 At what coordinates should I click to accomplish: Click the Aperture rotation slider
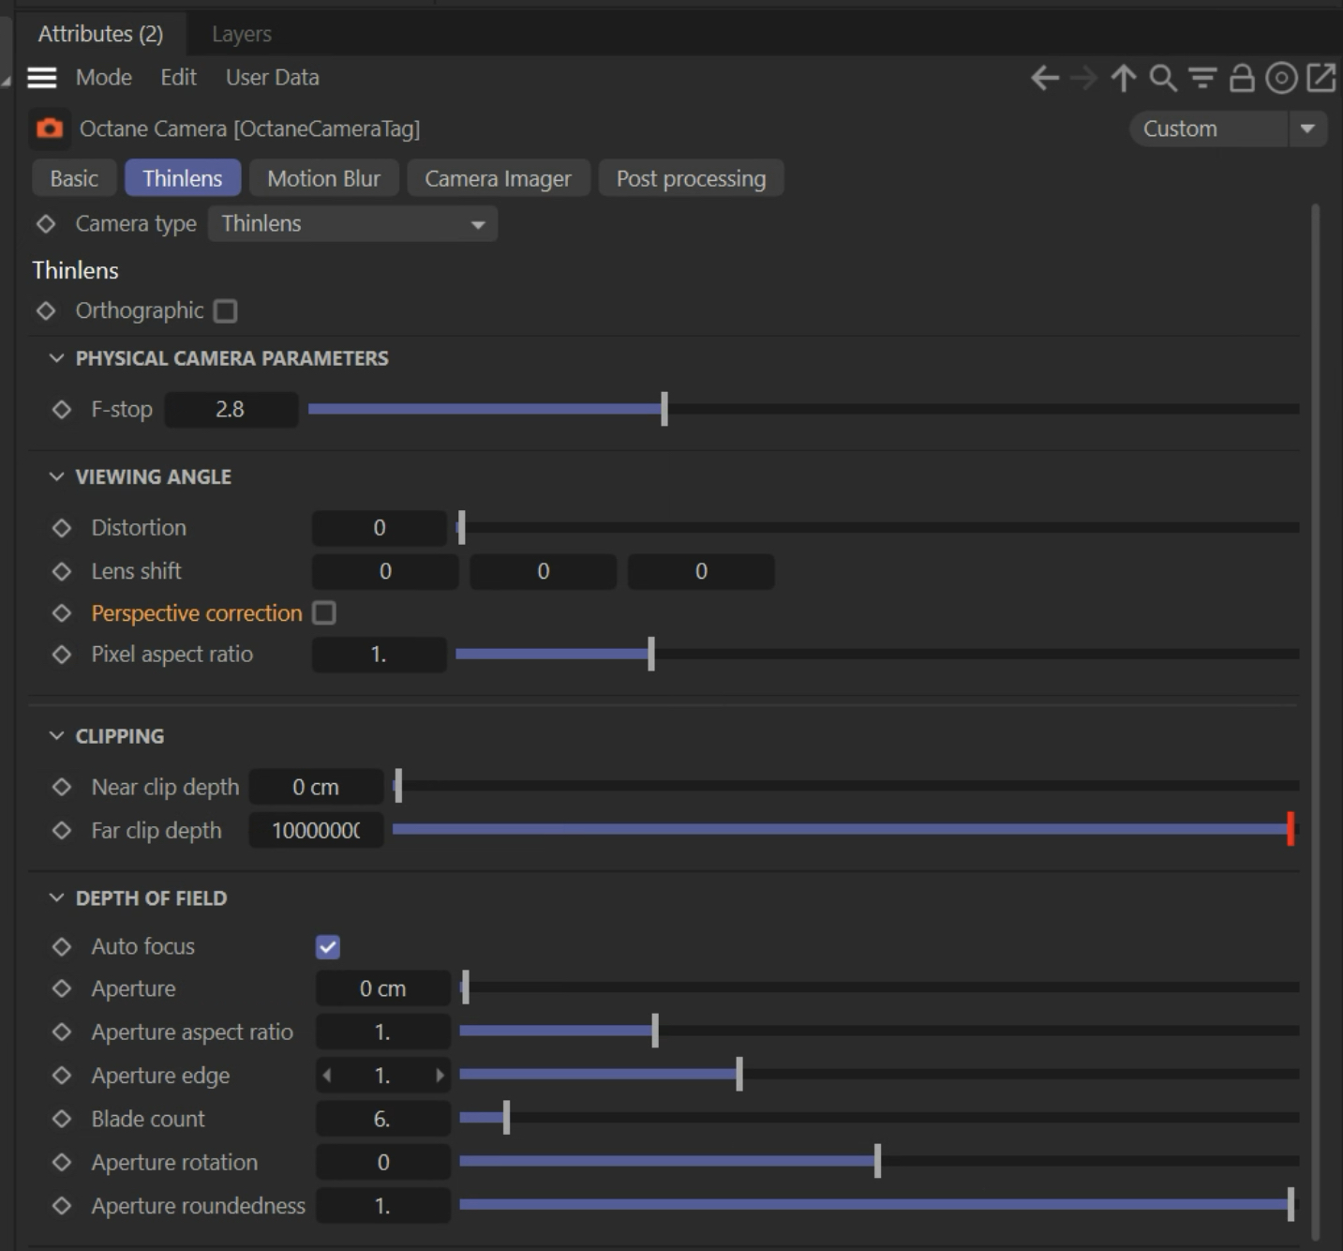coord(879,1163)
